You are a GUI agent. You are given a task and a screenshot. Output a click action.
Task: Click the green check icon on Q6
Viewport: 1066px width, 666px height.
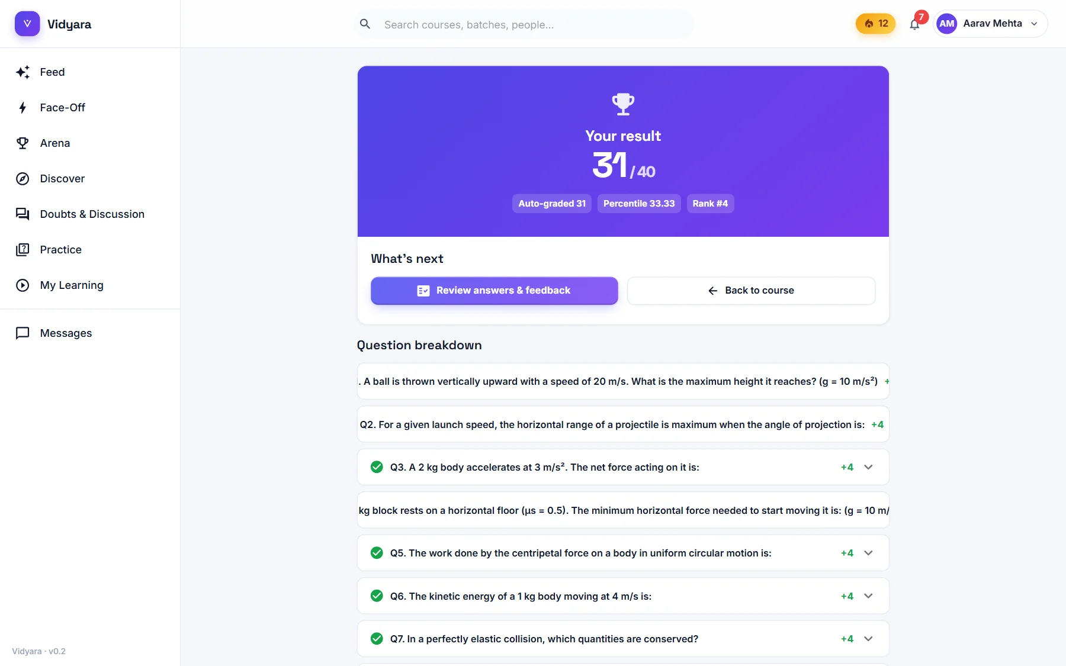tap(377, 596)
